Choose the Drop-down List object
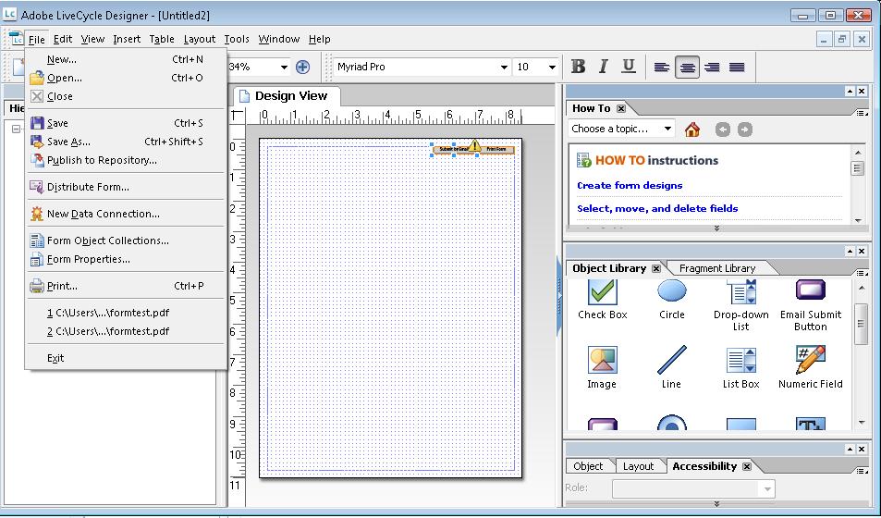Image resolution: width=881 pixels, height=518 pixels. 740,302
